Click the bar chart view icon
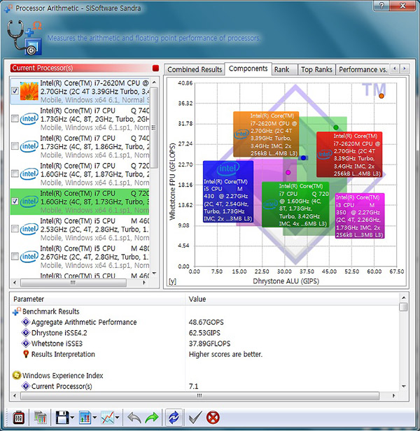420x431 pixels. point(85,418)
